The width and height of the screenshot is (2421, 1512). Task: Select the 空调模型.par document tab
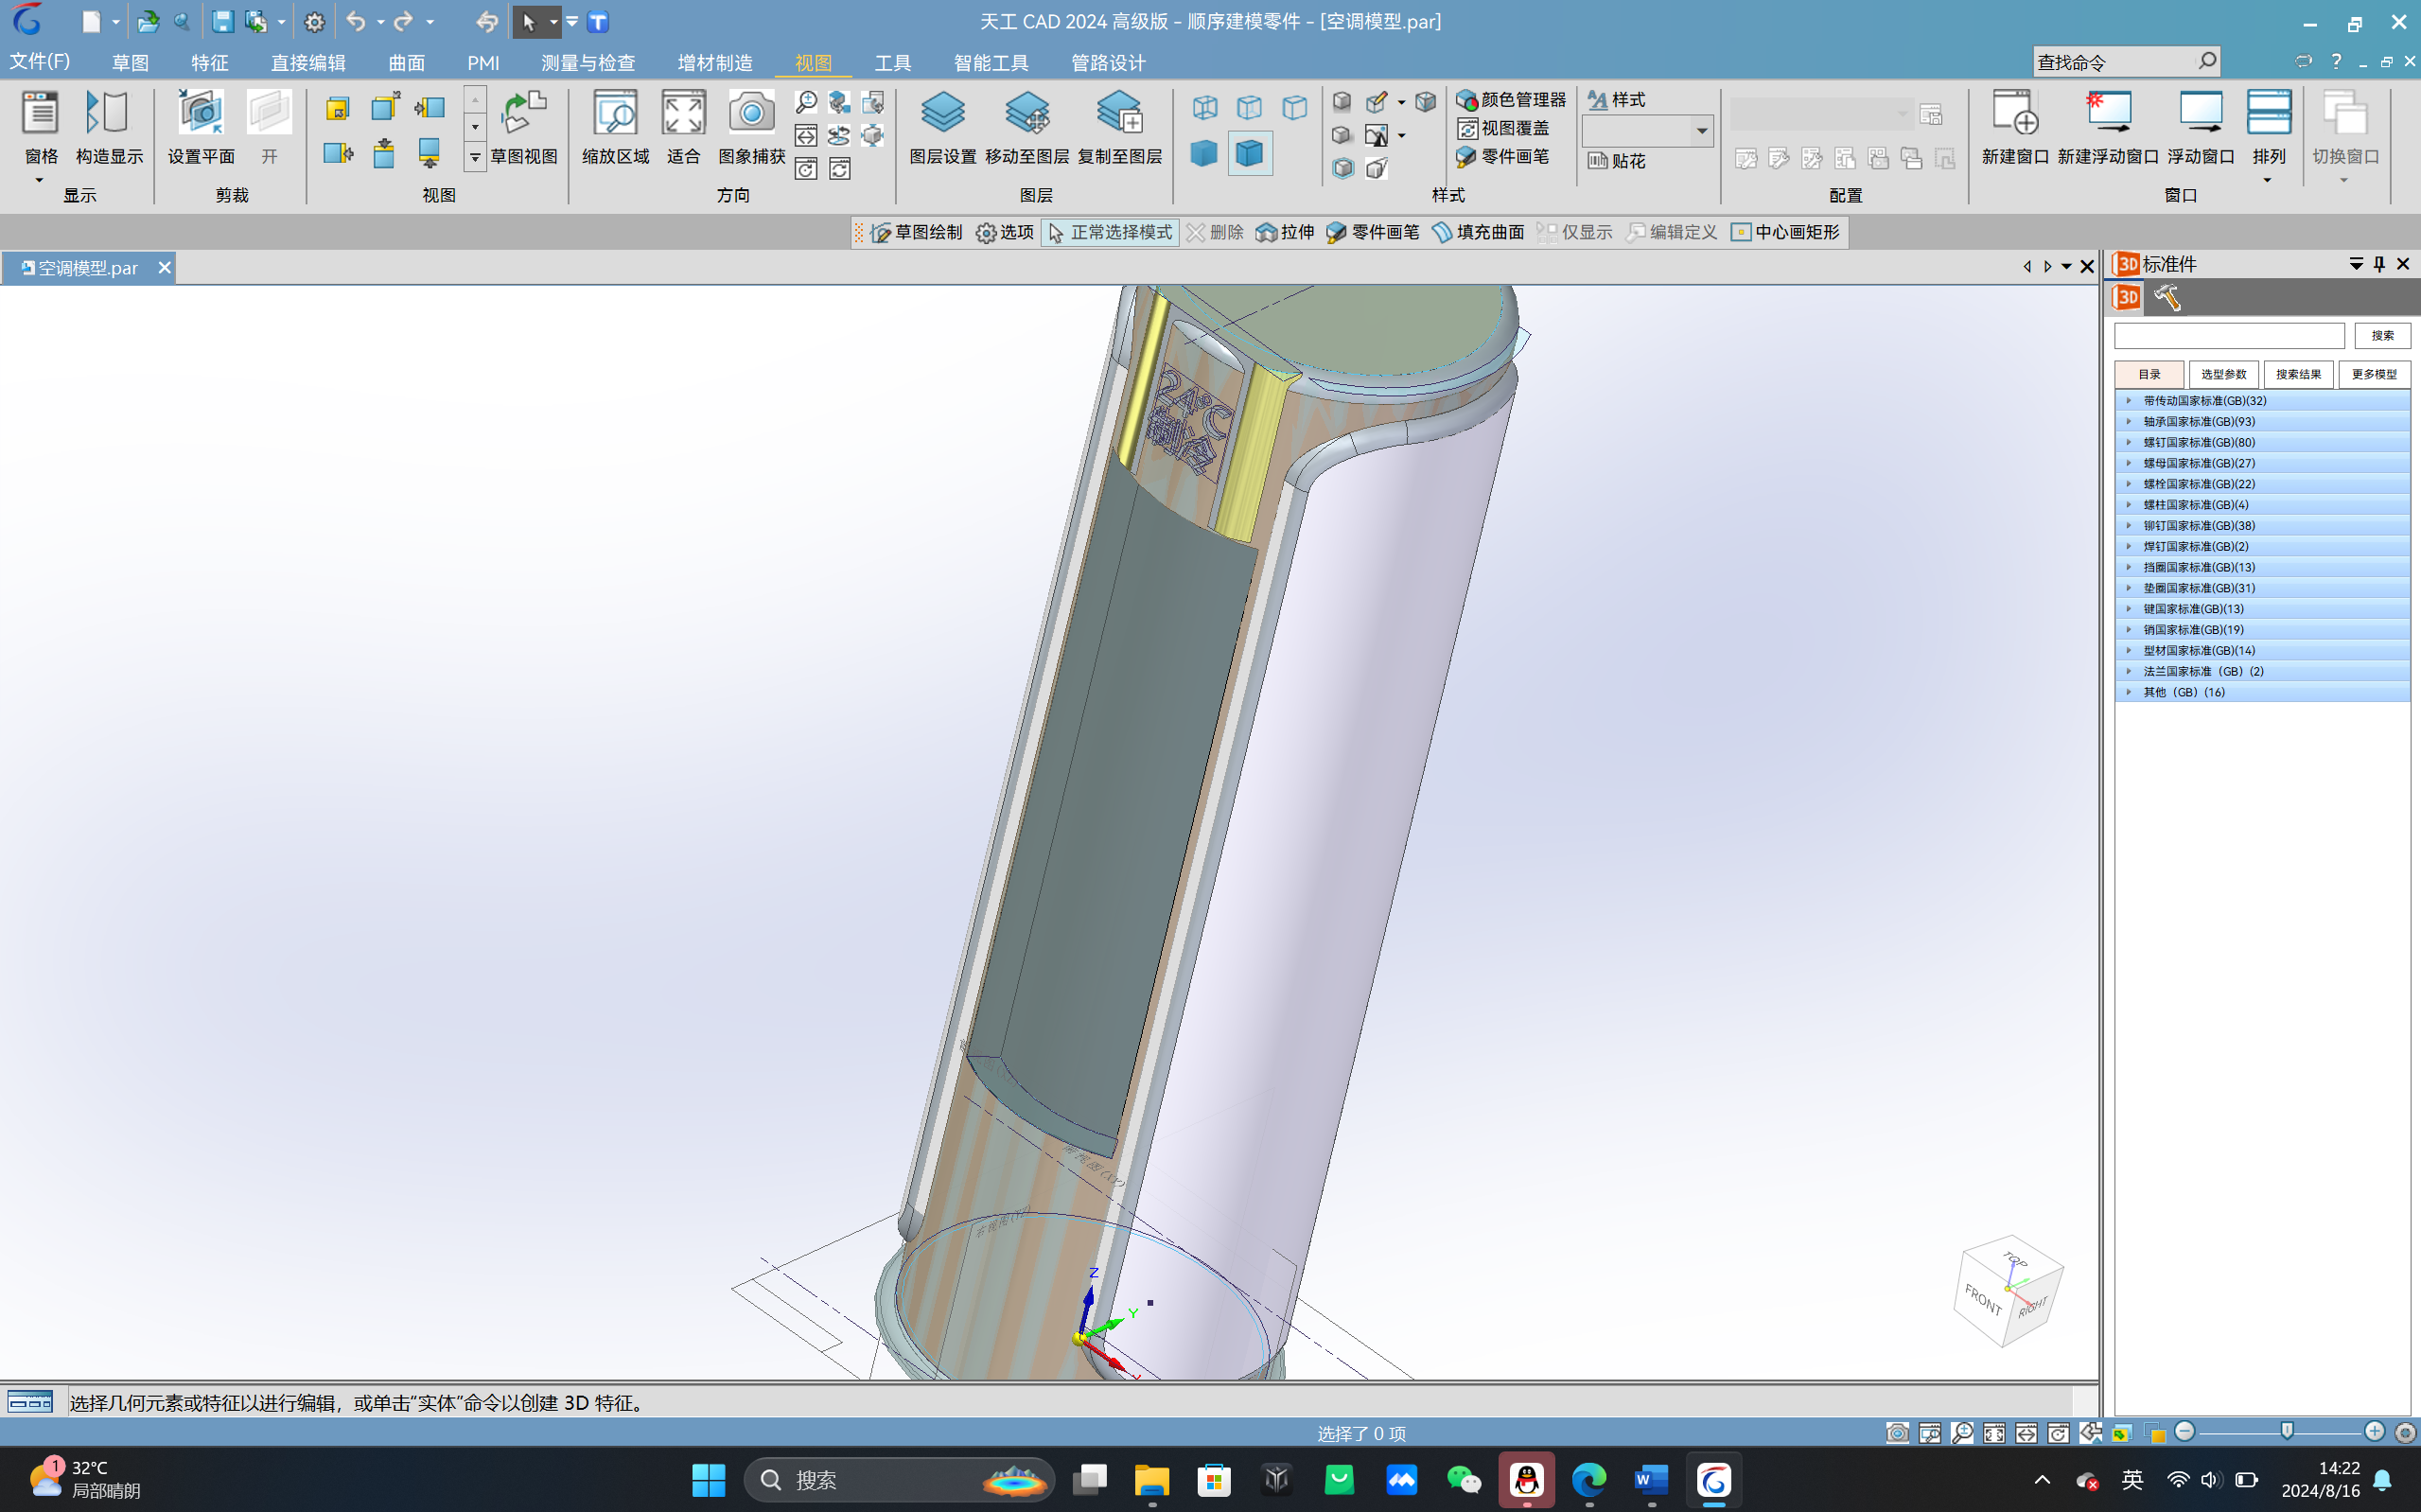[x=88, y=268]
